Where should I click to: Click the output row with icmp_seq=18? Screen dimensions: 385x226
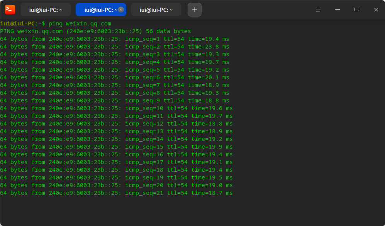pos(116,170)
